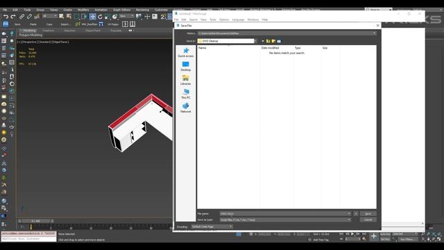
Task: Click the timeline frame slider
Action: pyautogui.click(x=35, y=221)
